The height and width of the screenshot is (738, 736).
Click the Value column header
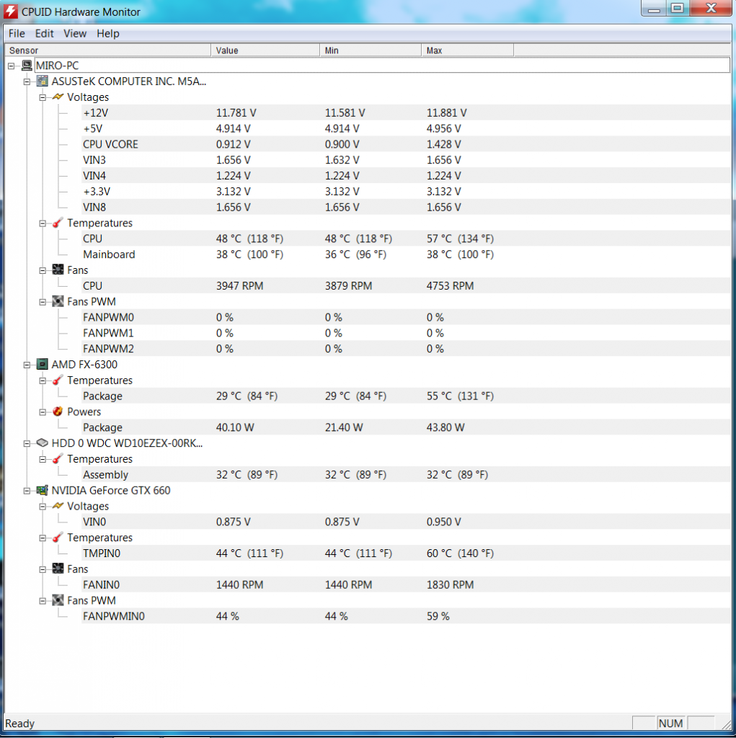click(x=265, y=50)
